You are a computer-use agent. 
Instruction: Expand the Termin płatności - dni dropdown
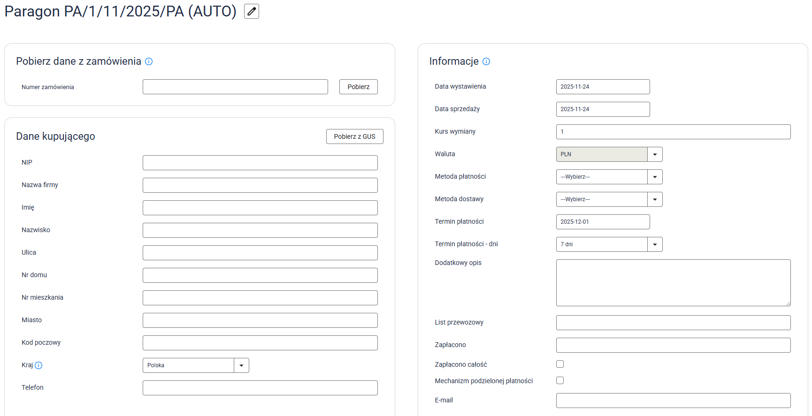[x=609, y=244]
